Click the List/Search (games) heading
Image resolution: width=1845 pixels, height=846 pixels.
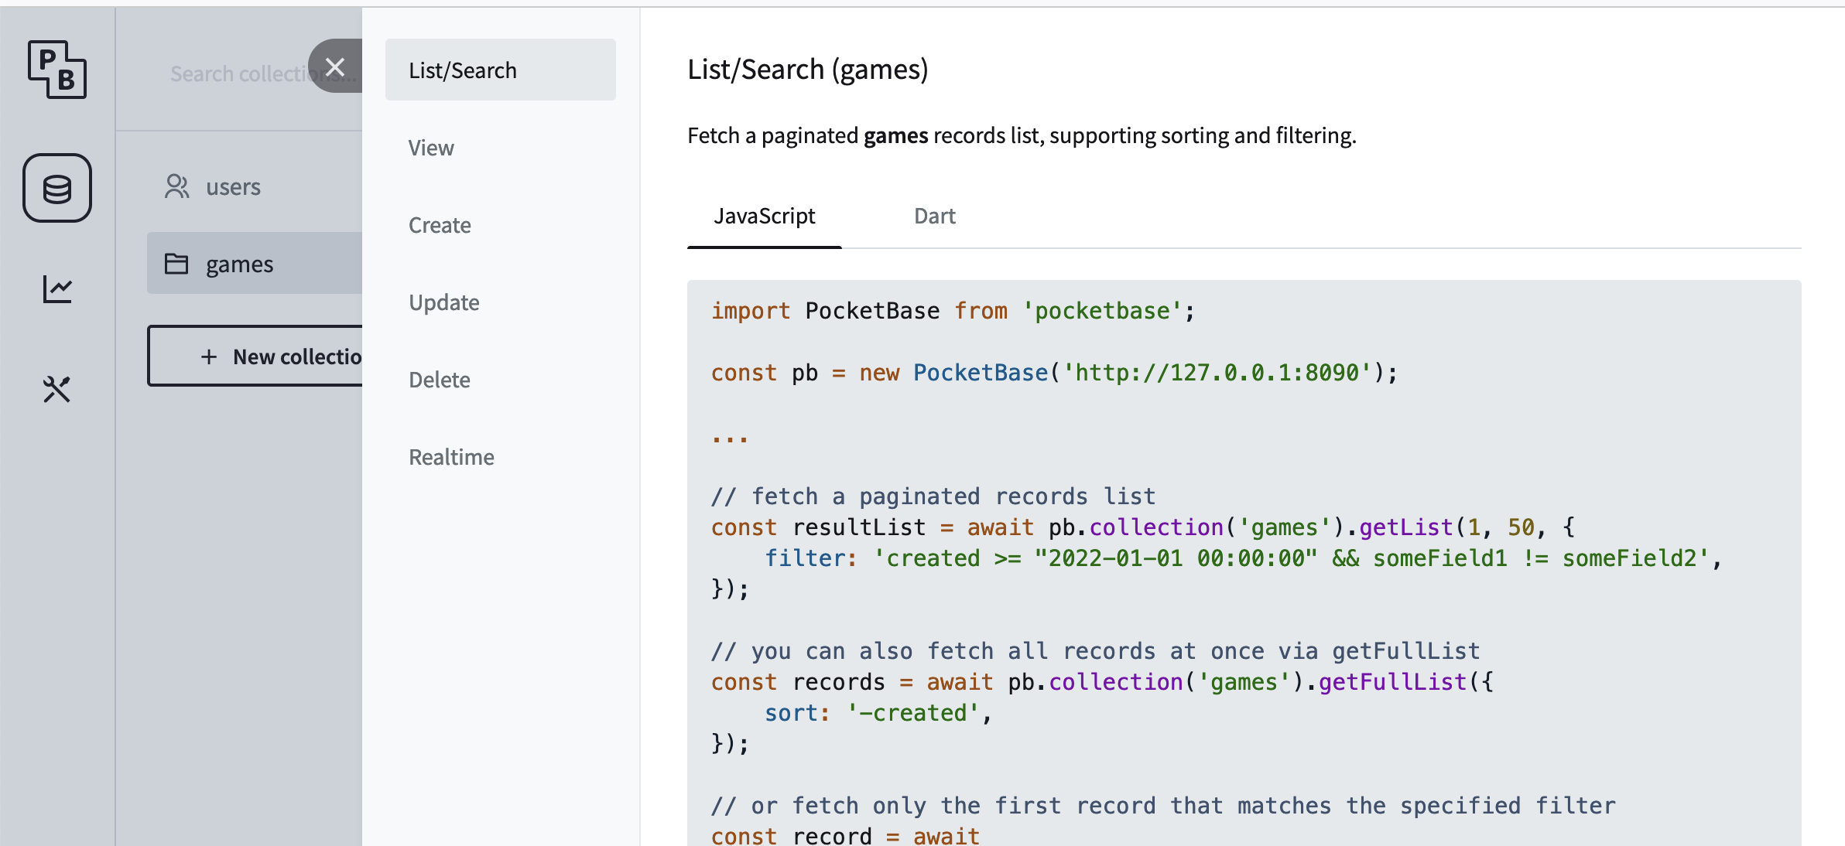(808, 70)
